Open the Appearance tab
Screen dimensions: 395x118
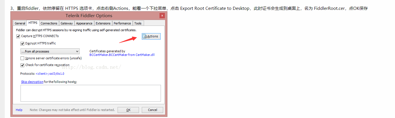tap(84, 23)
